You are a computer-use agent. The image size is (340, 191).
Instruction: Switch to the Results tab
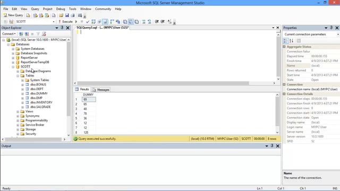click(82, 90)
